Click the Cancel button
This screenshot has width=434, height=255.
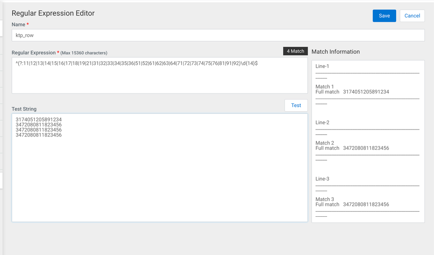pos(412,16)
